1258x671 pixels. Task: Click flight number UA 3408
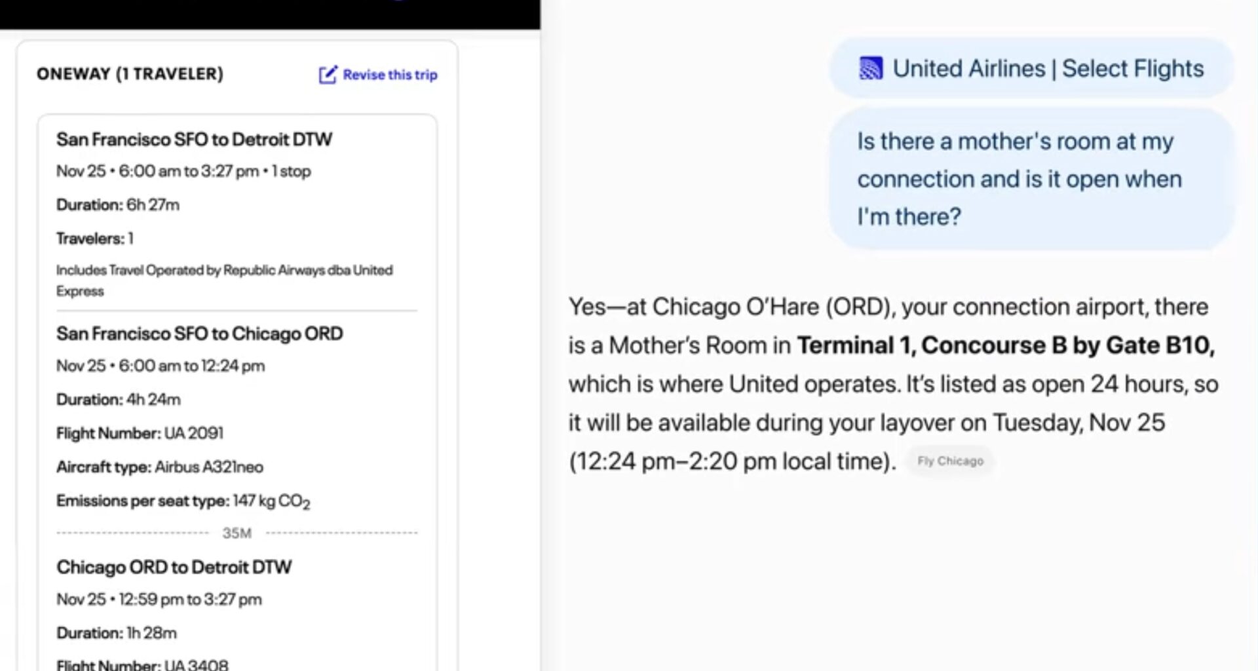195,664
